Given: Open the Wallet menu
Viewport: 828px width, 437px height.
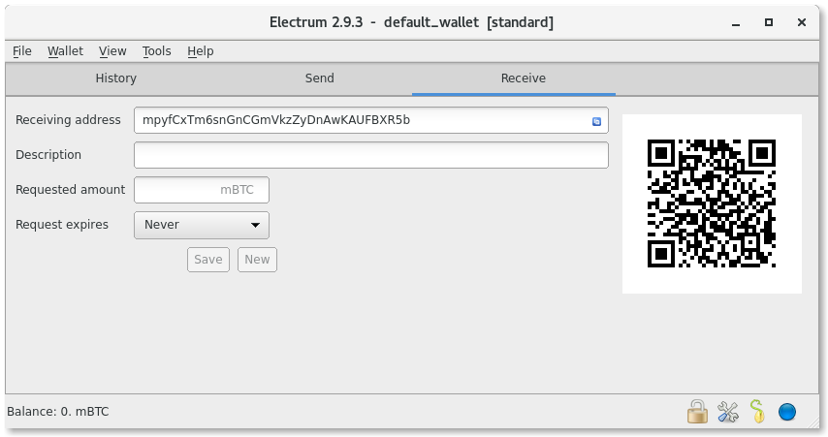Looking at the screenshot, I should [x=65, y=51].
